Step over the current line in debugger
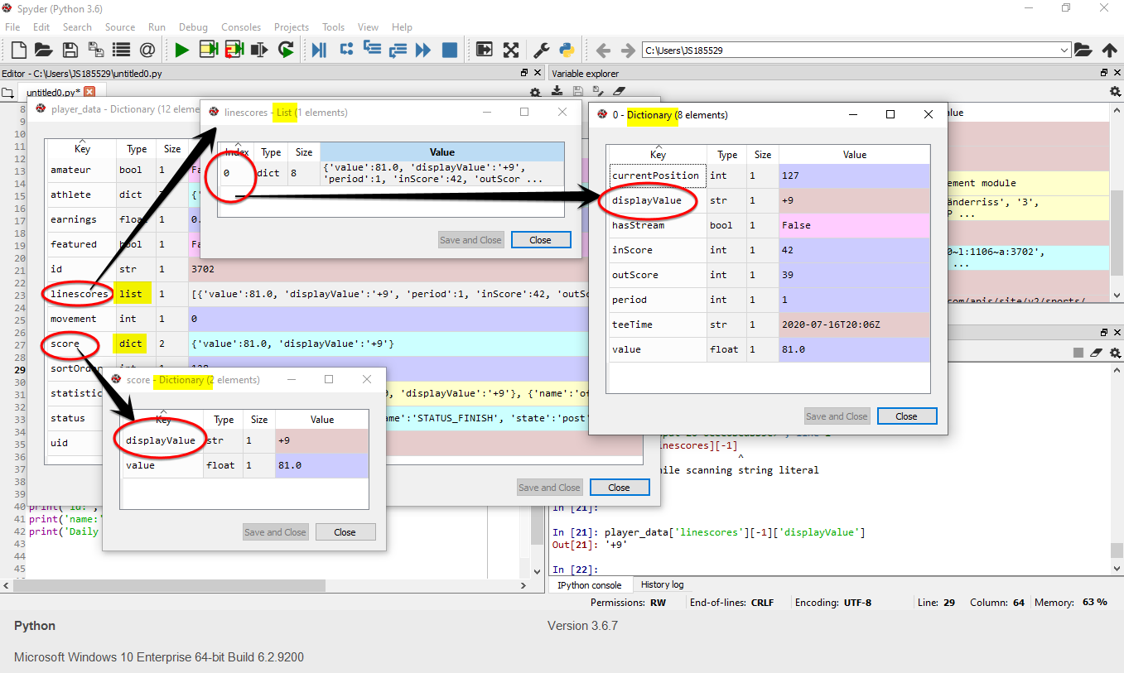 (x=346, y=50)
